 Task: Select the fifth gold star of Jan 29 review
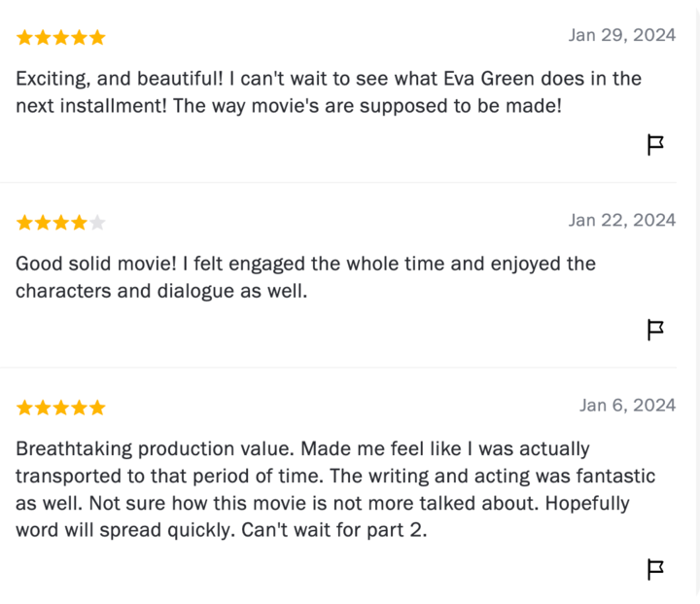click(x=97, y=37)
